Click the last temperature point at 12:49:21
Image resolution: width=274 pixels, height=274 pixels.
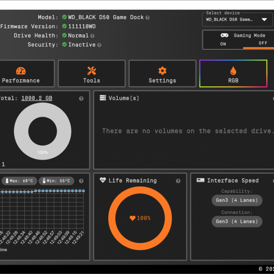pos(83,191)
